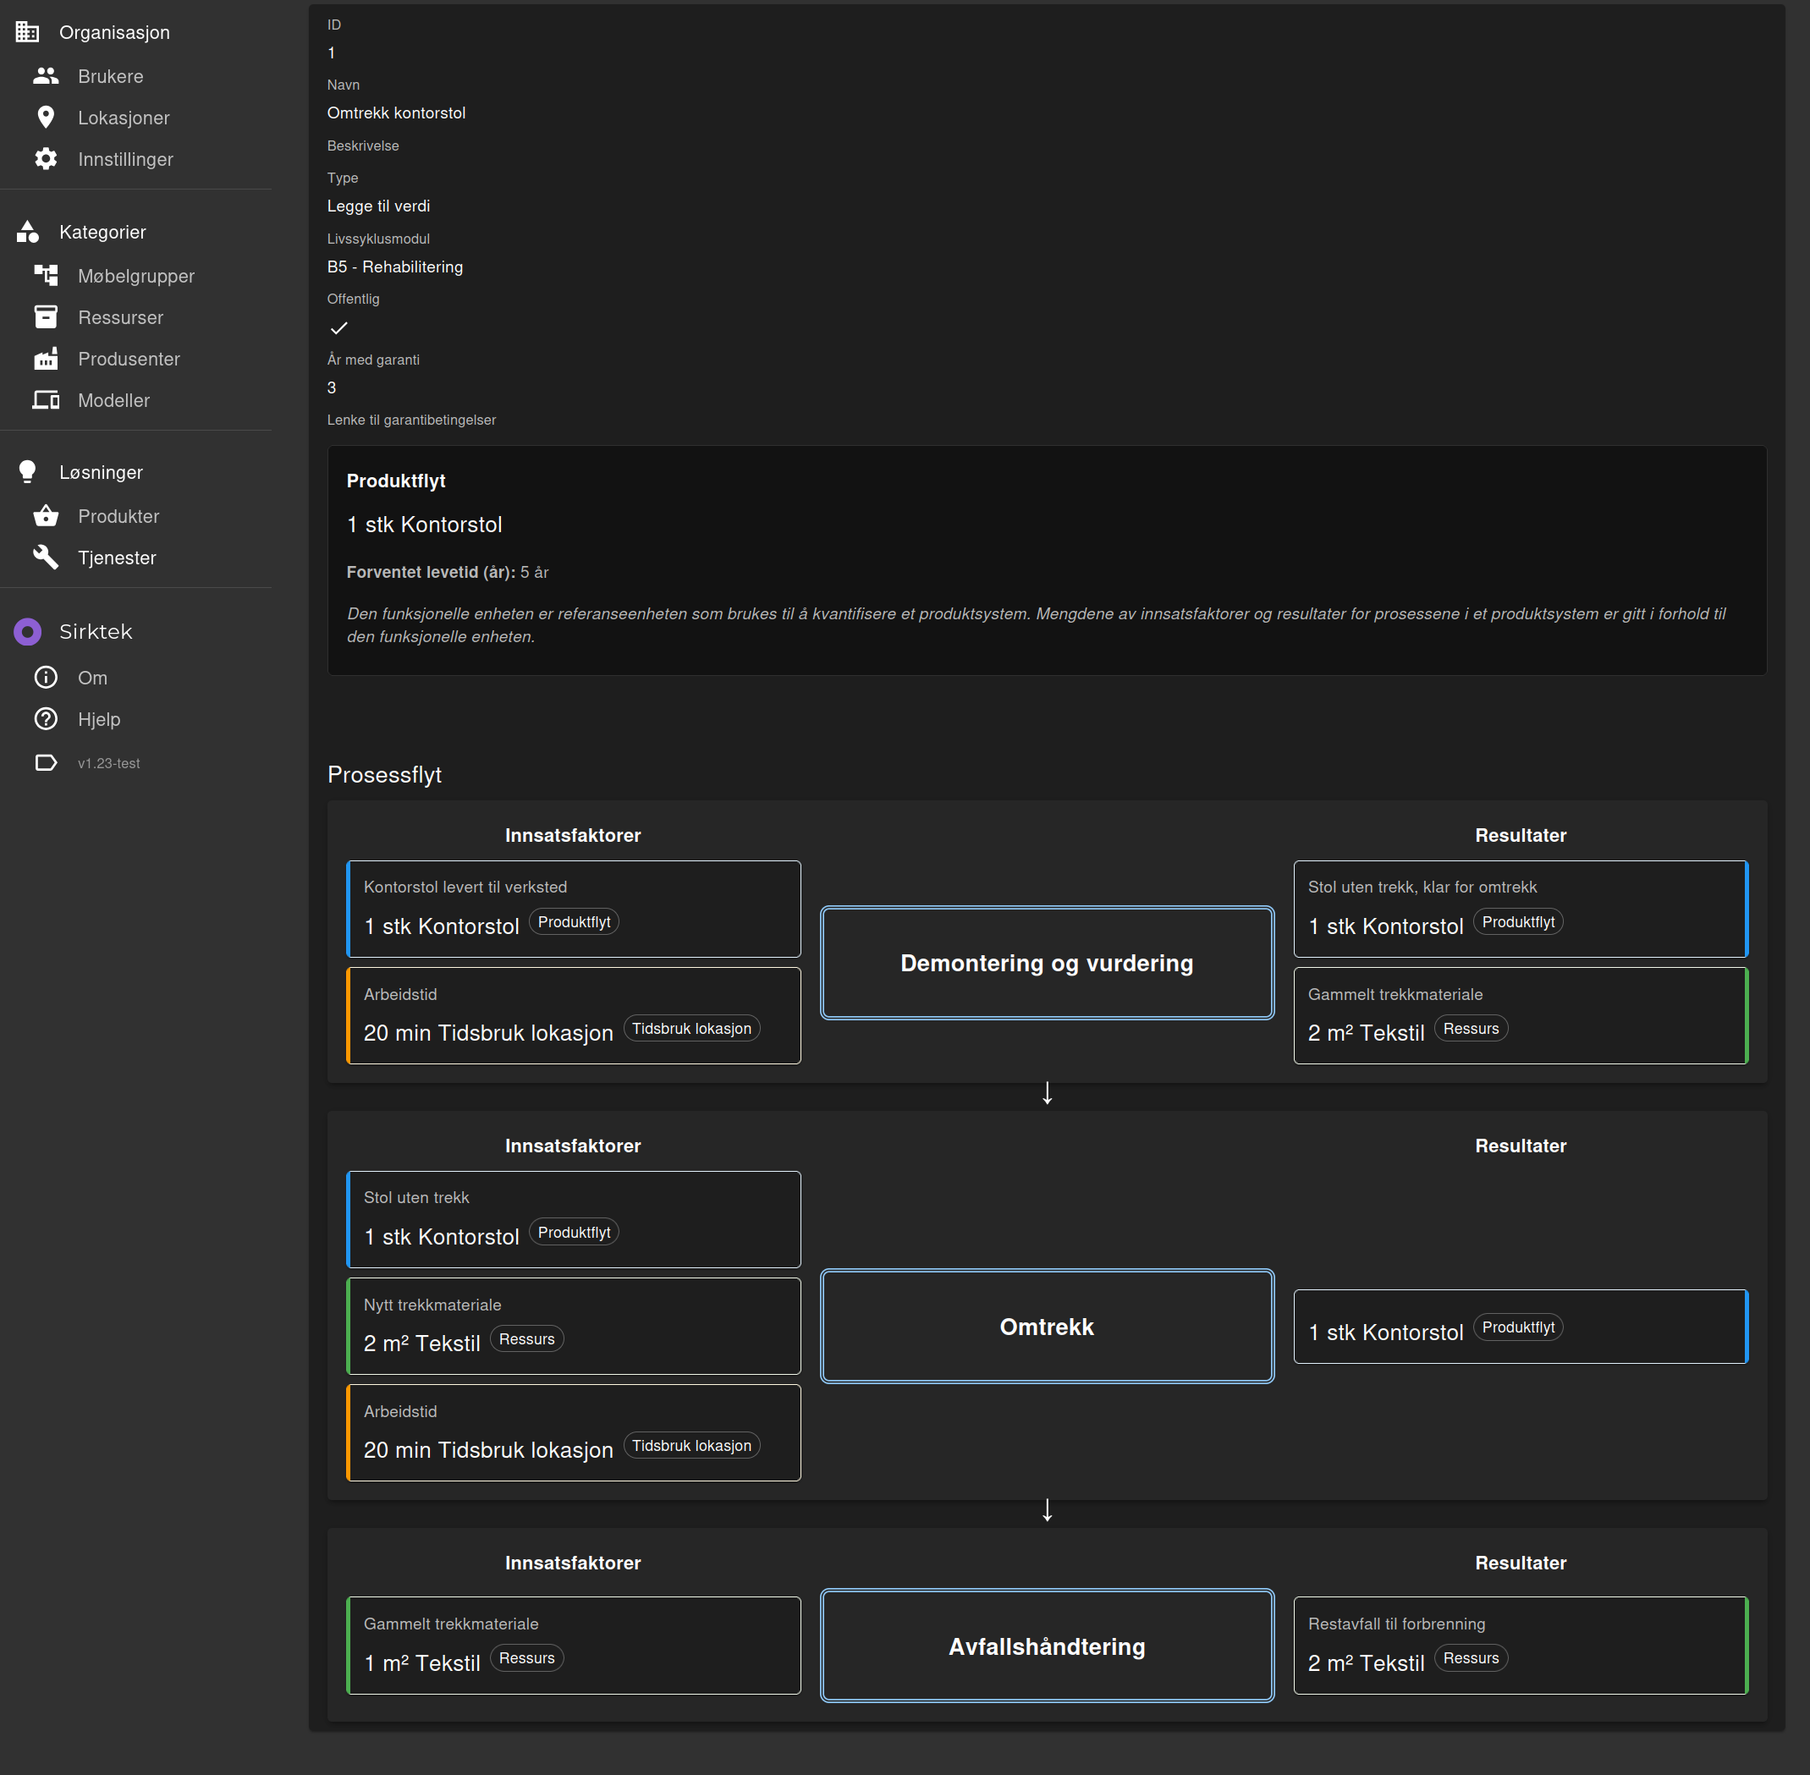
Task: Open the Organisasjon menu section
Action: click(x=113, y=33)
